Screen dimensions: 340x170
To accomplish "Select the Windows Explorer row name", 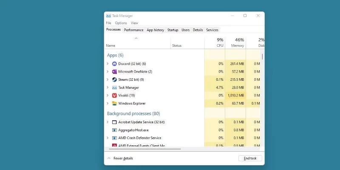I will (132, 103).
